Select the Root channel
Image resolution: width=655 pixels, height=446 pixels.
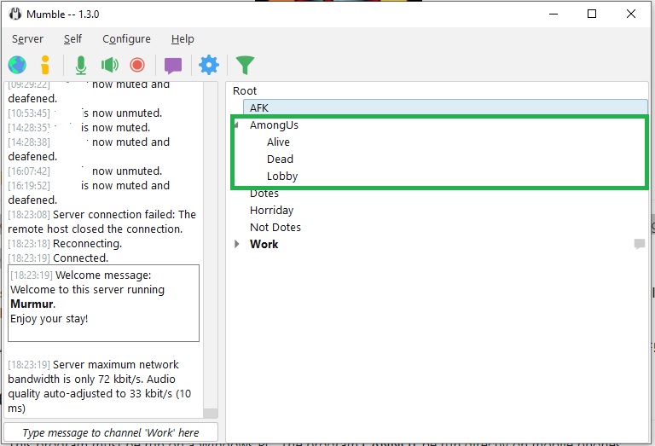[245, 90]
